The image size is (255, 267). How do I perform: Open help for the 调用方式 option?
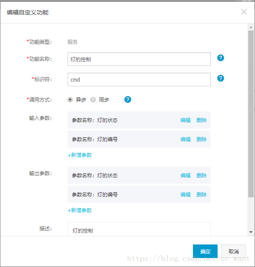[x=127, y=99]
